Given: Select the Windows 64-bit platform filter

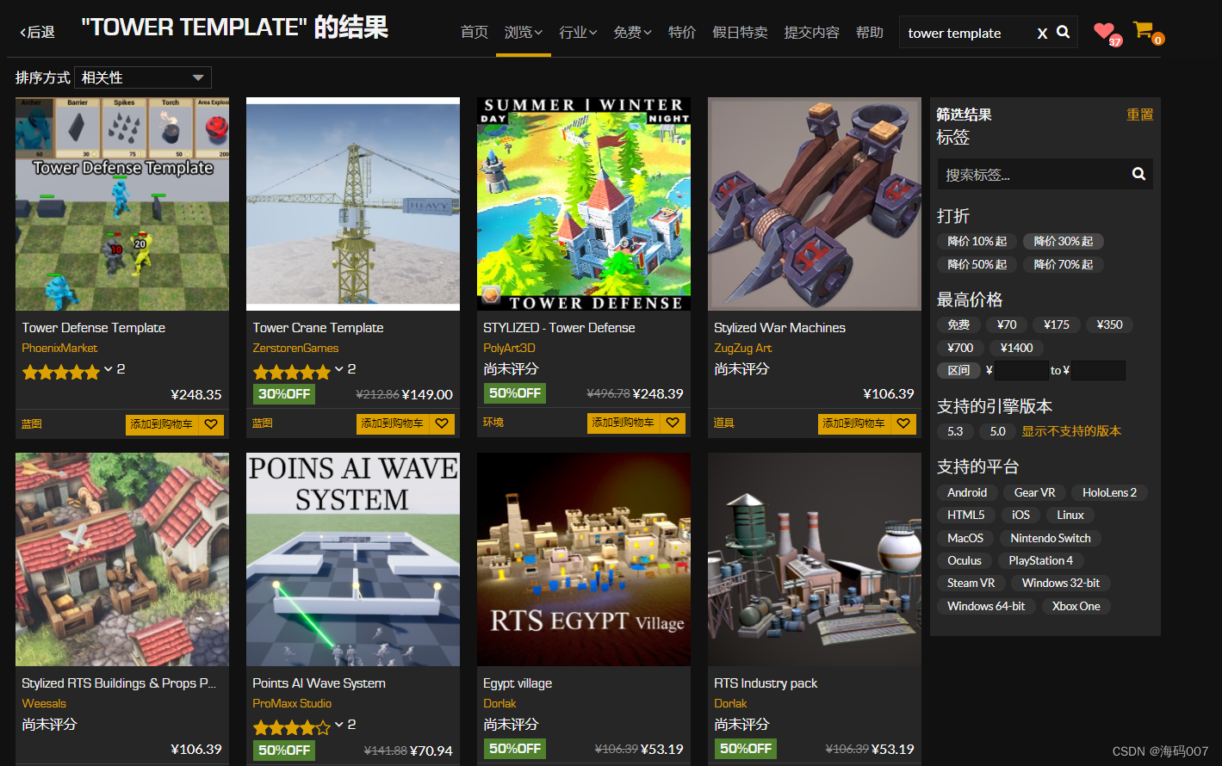Looking at the screenshot, I should (x=986, y=606).
